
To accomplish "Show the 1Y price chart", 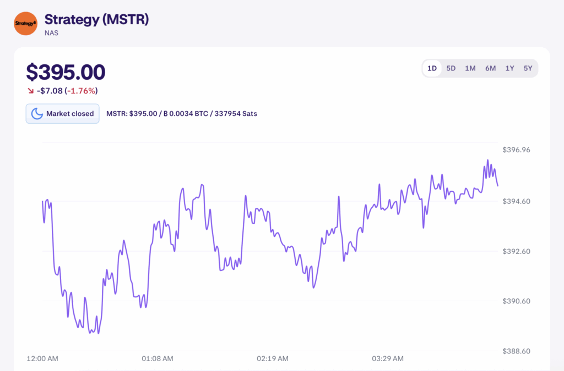I will point(509,68).
